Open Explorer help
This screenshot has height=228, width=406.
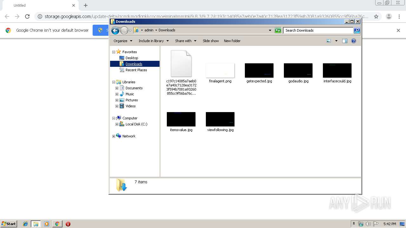[x=354, y=41]
